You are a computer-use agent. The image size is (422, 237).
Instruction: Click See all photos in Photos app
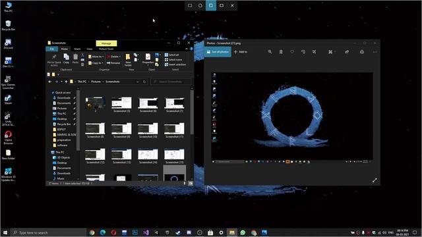coord(218,52)
